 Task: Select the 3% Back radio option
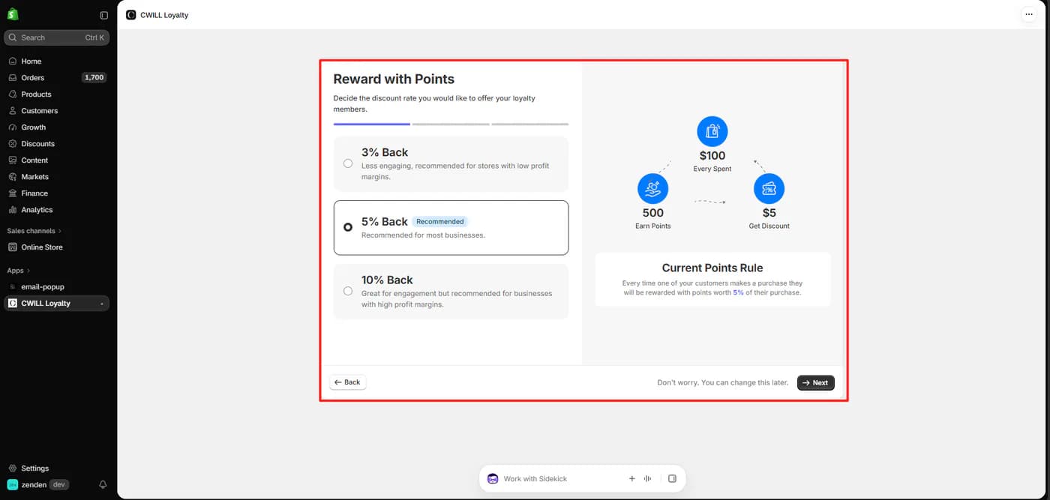click(x=348, y=163)
